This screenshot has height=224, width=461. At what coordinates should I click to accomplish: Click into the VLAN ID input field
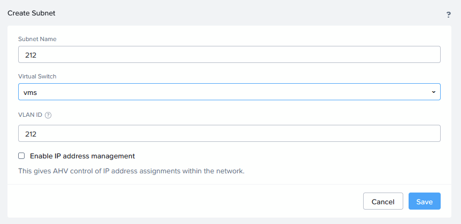(x=229, y=133)
